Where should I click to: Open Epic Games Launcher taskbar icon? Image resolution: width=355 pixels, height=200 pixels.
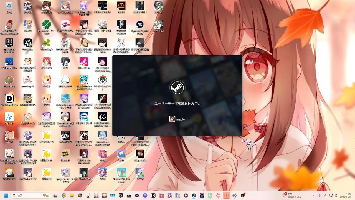pos(121,196)
